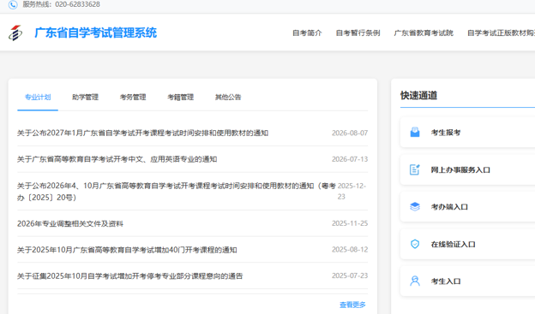Screen dimensions: 535x314
Task: Select the 其他公告 tab
Action: [x=228, y=97]
